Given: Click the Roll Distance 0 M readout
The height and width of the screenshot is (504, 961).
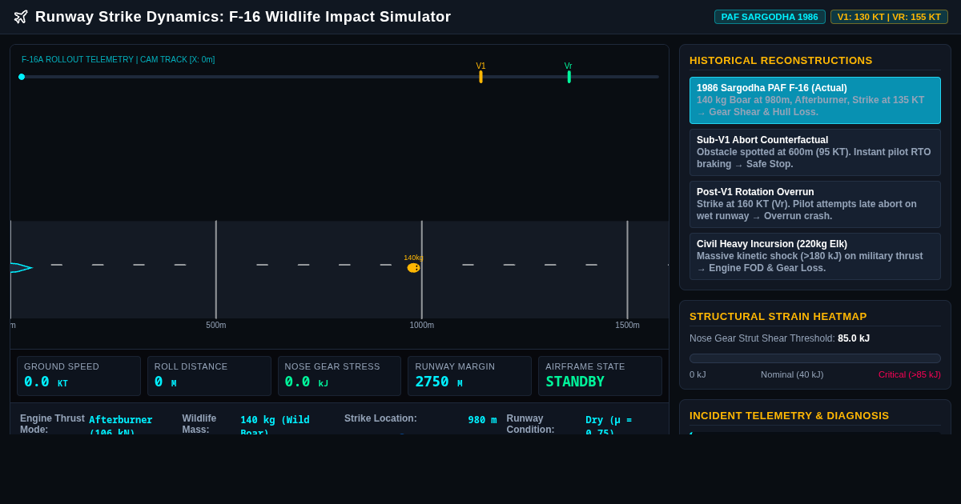Looking at the screenshot, I should click(209, 376).
